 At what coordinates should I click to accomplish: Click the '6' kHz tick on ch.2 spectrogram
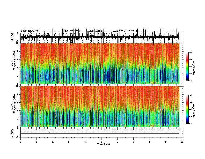coord(18,103)
